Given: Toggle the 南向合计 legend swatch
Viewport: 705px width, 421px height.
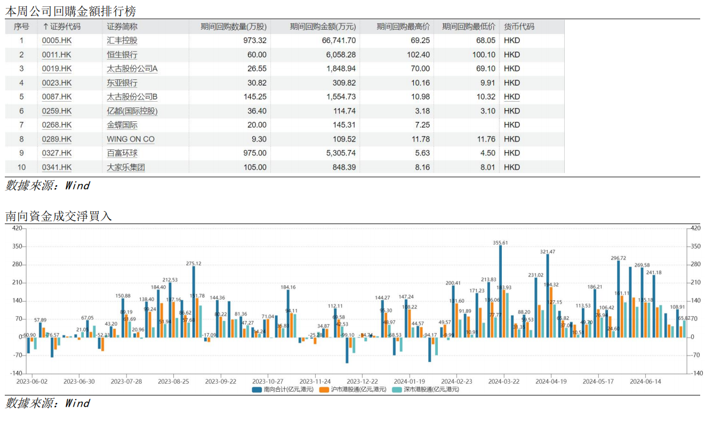Looking at the screenshot, I should point(257,390).
